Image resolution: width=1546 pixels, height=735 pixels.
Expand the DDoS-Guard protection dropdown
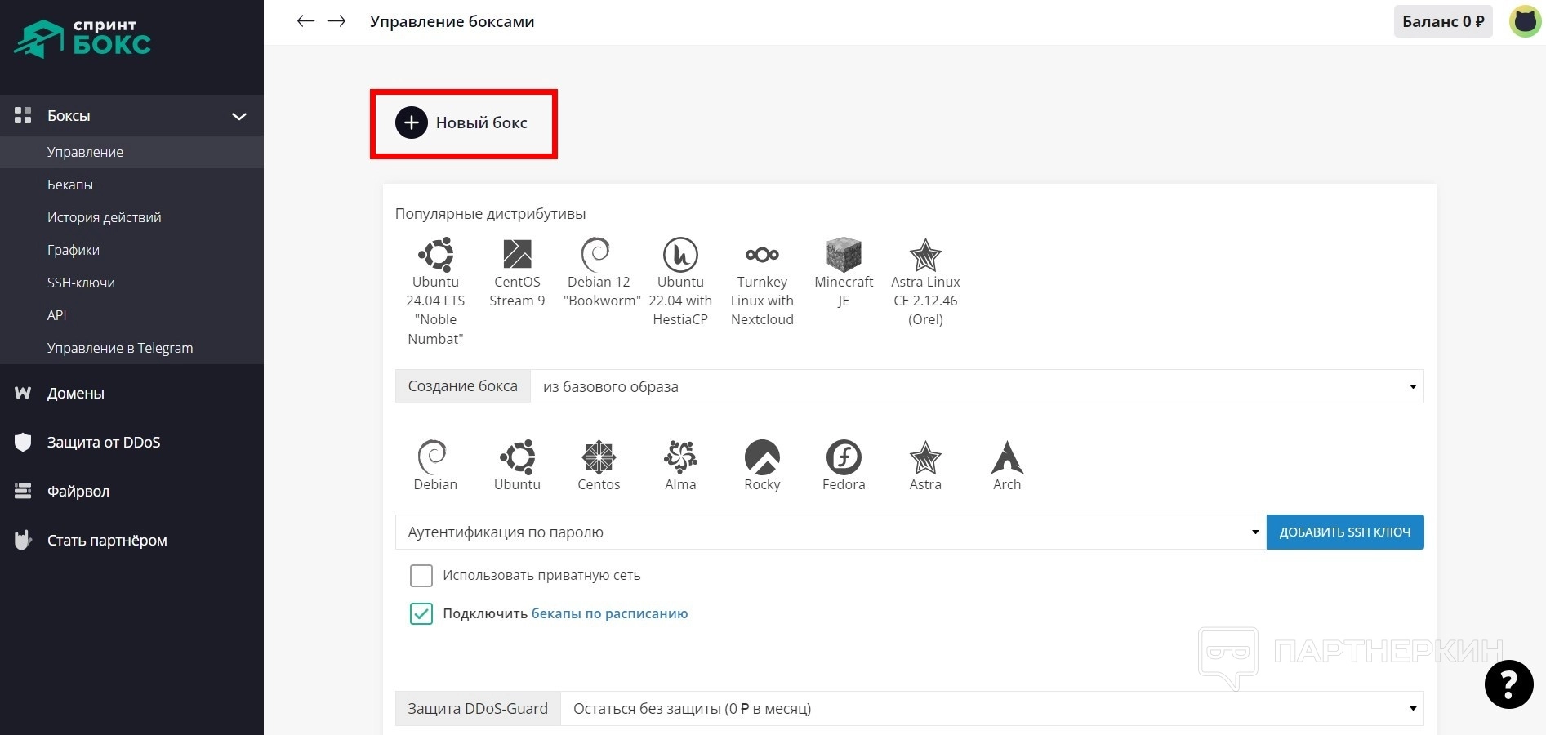pyautogui.click(x=991, y=709)
